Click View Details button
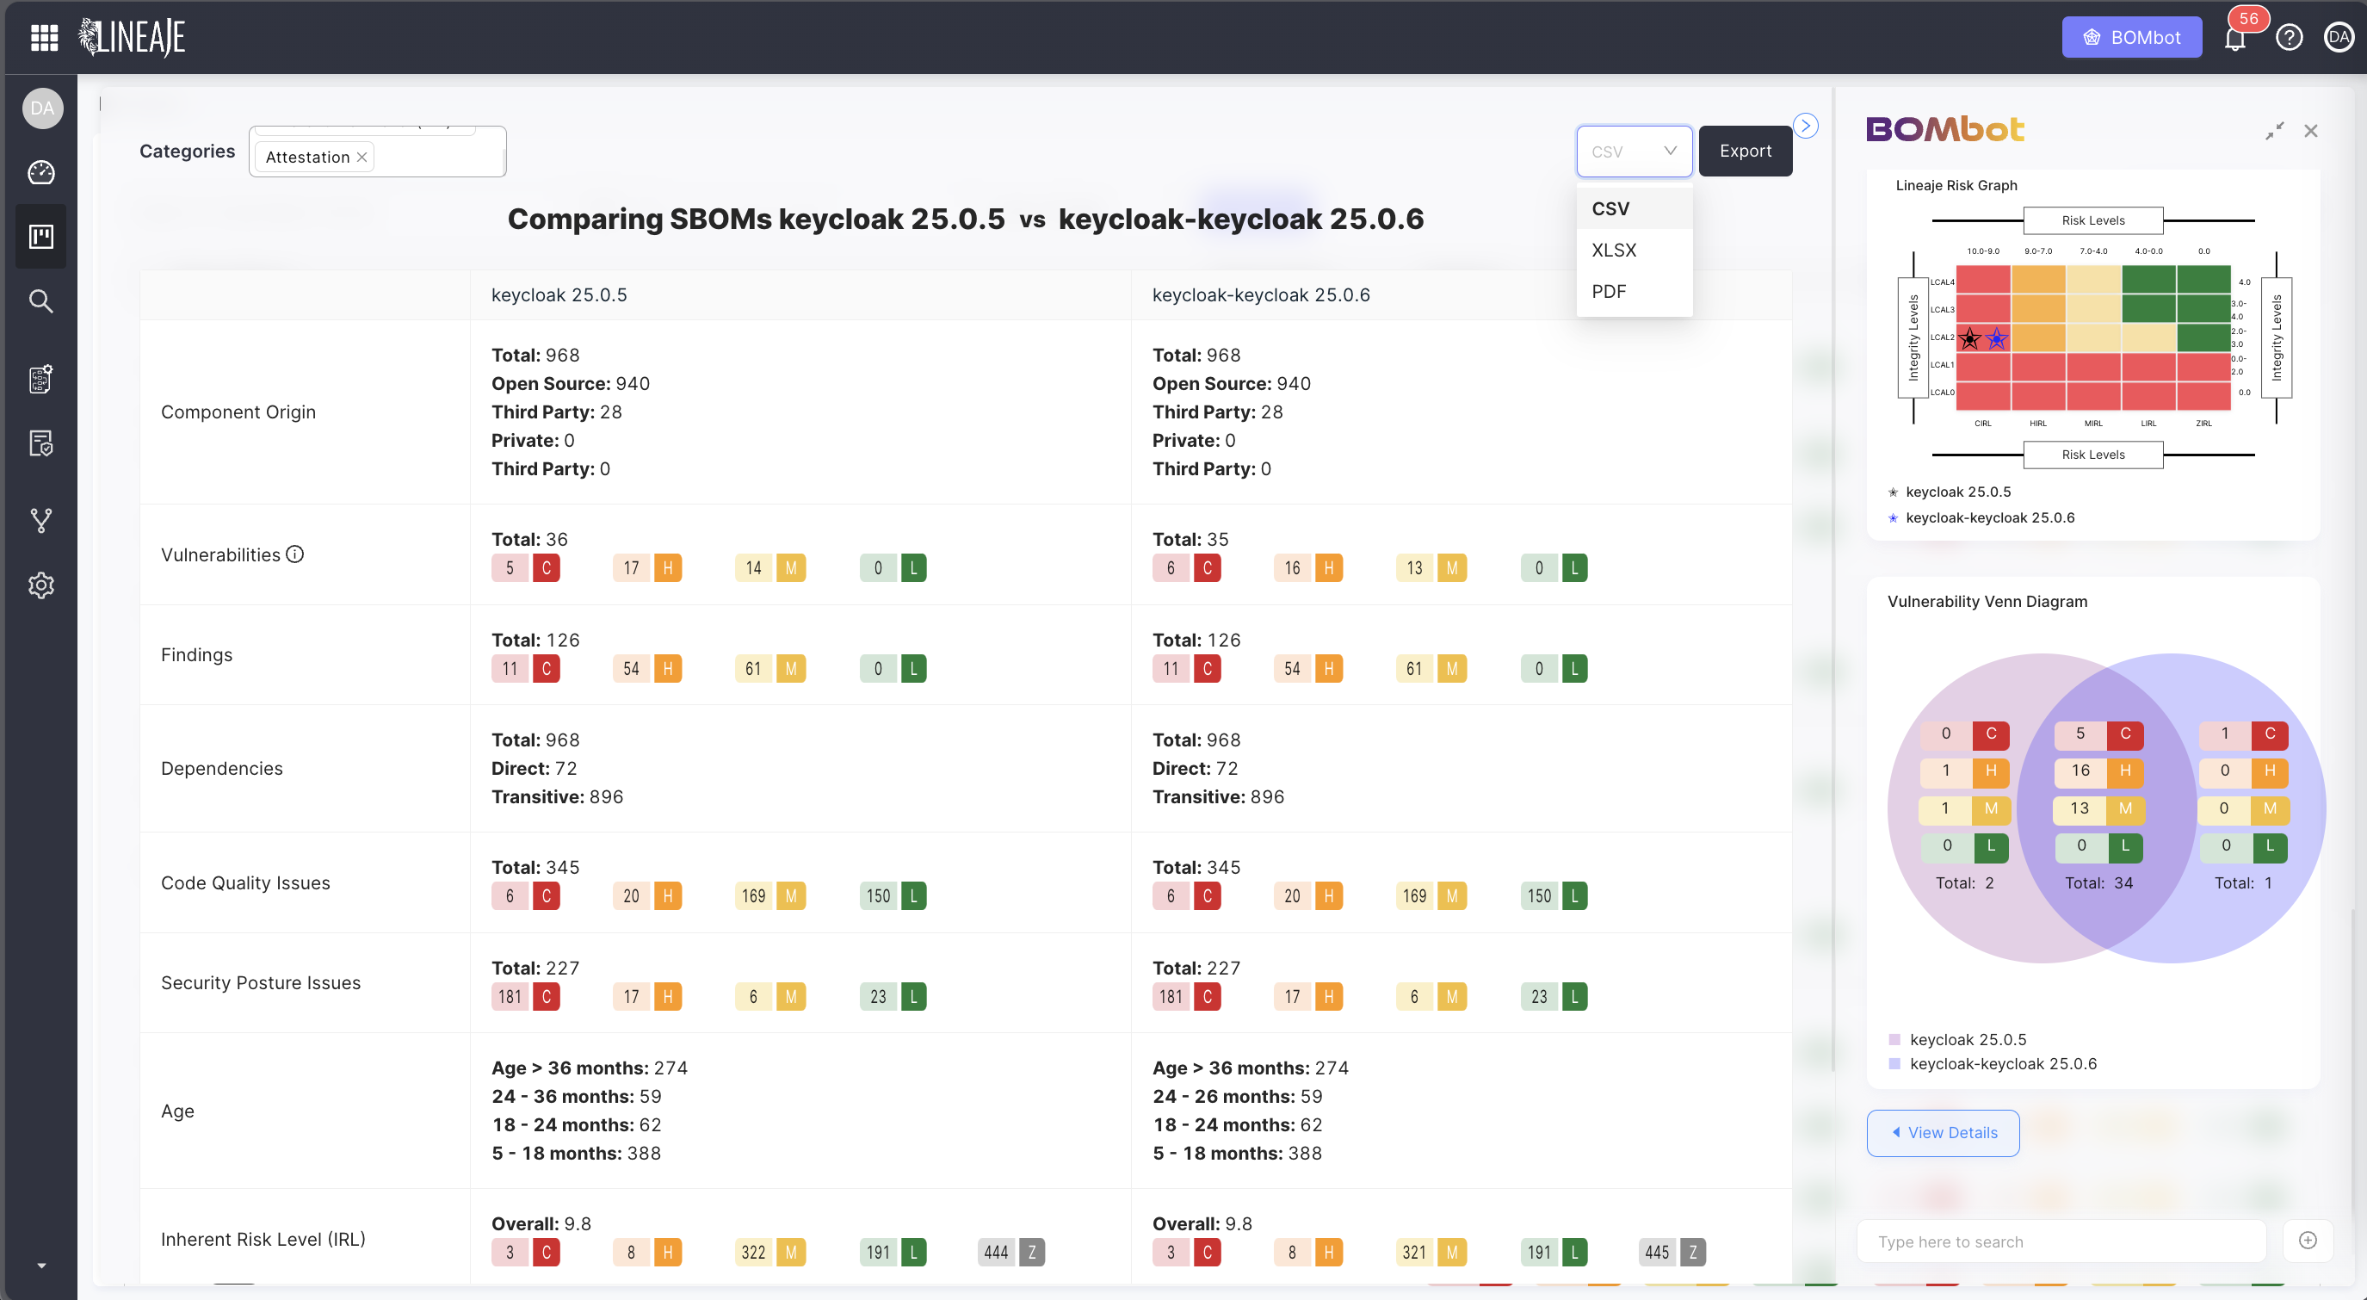 pos(1943,1133)
